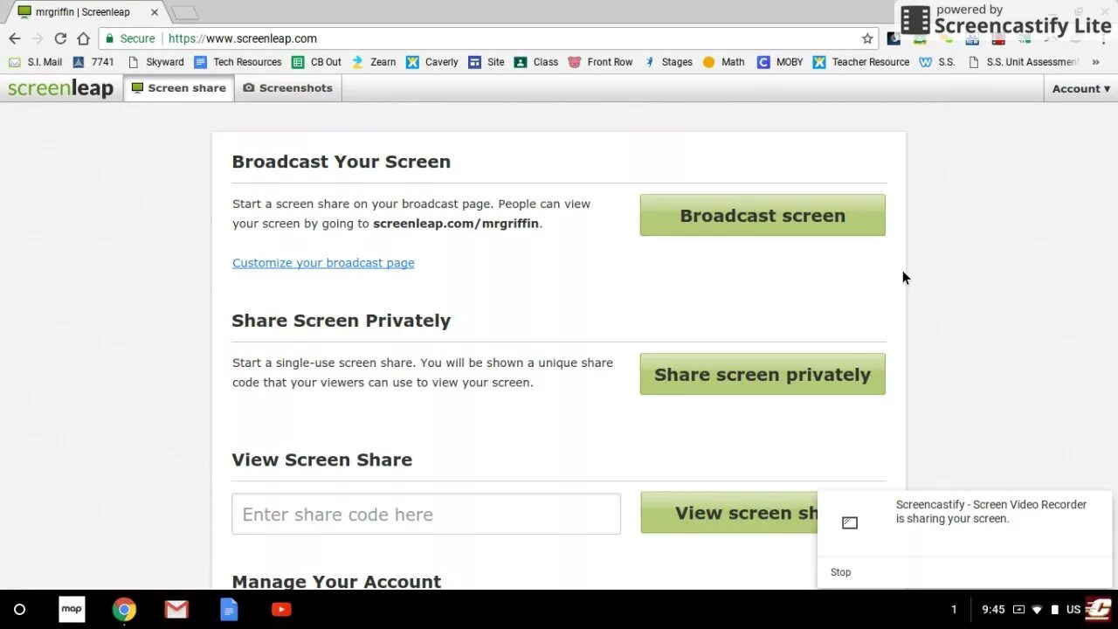Select the screenleap.com/mrgriffin text
This screenshot has height=629, width=1118.
(x=456, y=223)
